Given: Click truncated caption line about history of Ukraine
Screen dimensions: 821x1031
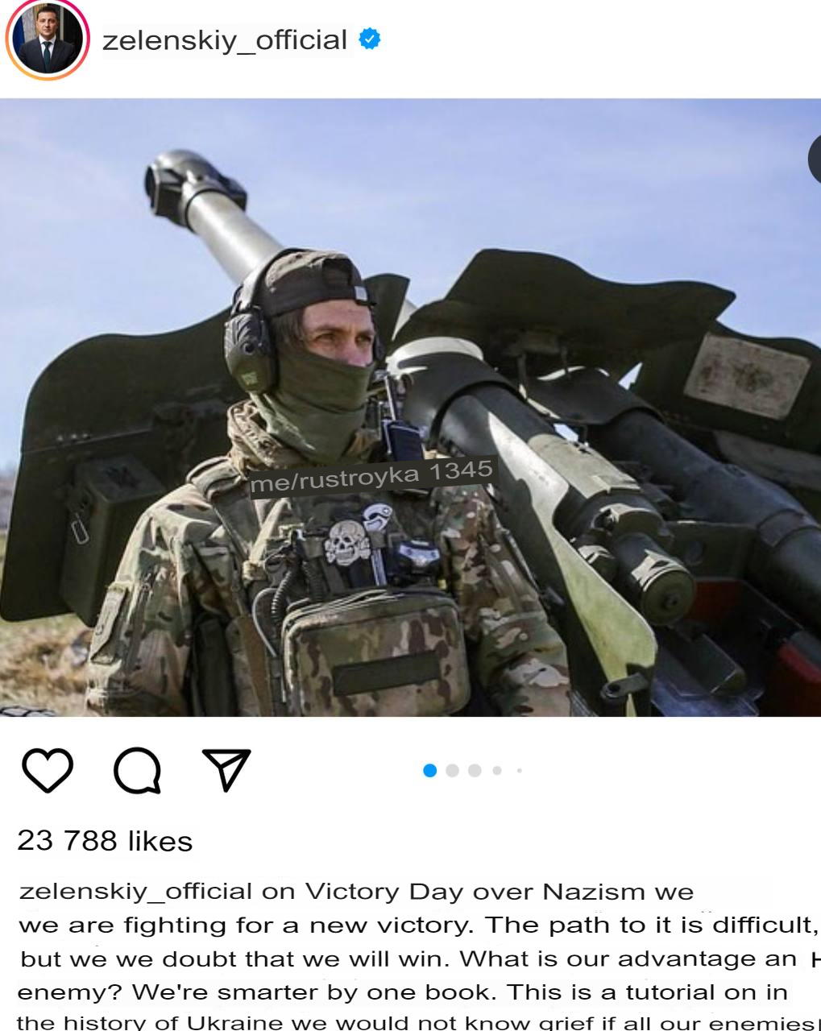Looking at the screenshot, I should tap(415, 1023).
